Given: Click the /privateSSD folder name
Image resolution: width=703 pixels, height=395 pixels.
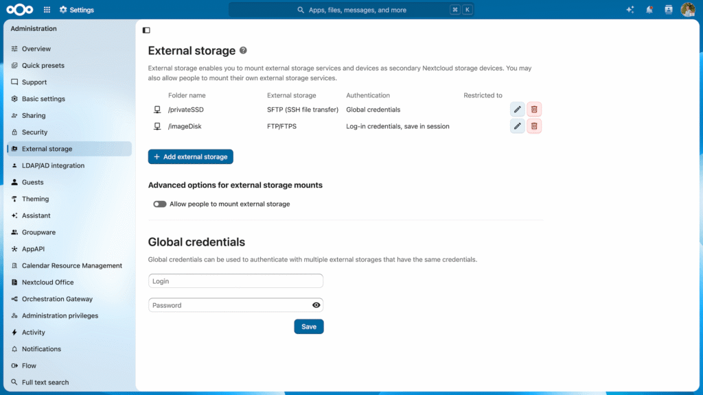Looking at the screenshot, I should click(x=185, y=110).
